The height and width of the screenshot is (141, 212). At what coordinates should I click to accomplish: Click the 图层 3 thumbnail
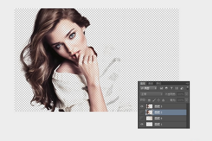149,106
